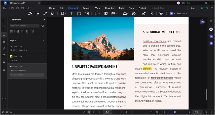Select the Highlight marker tool
Viewport: 215px width, 115px height.
coord(30,13)
